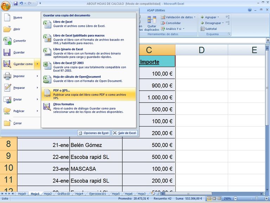Viewport: 270px width, 203px height.
Task: Save as Libro binario de Excel
Action: (89, 53)
